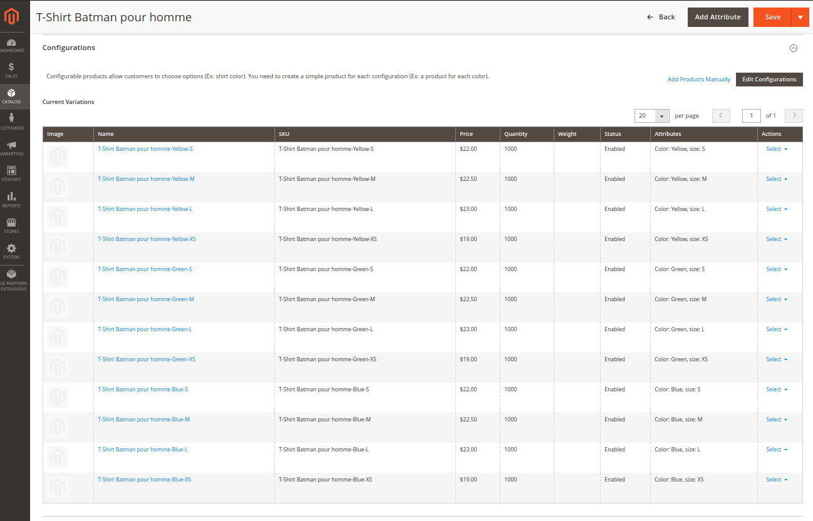Open the Customers sidebar menu

[x=11, y=122]
